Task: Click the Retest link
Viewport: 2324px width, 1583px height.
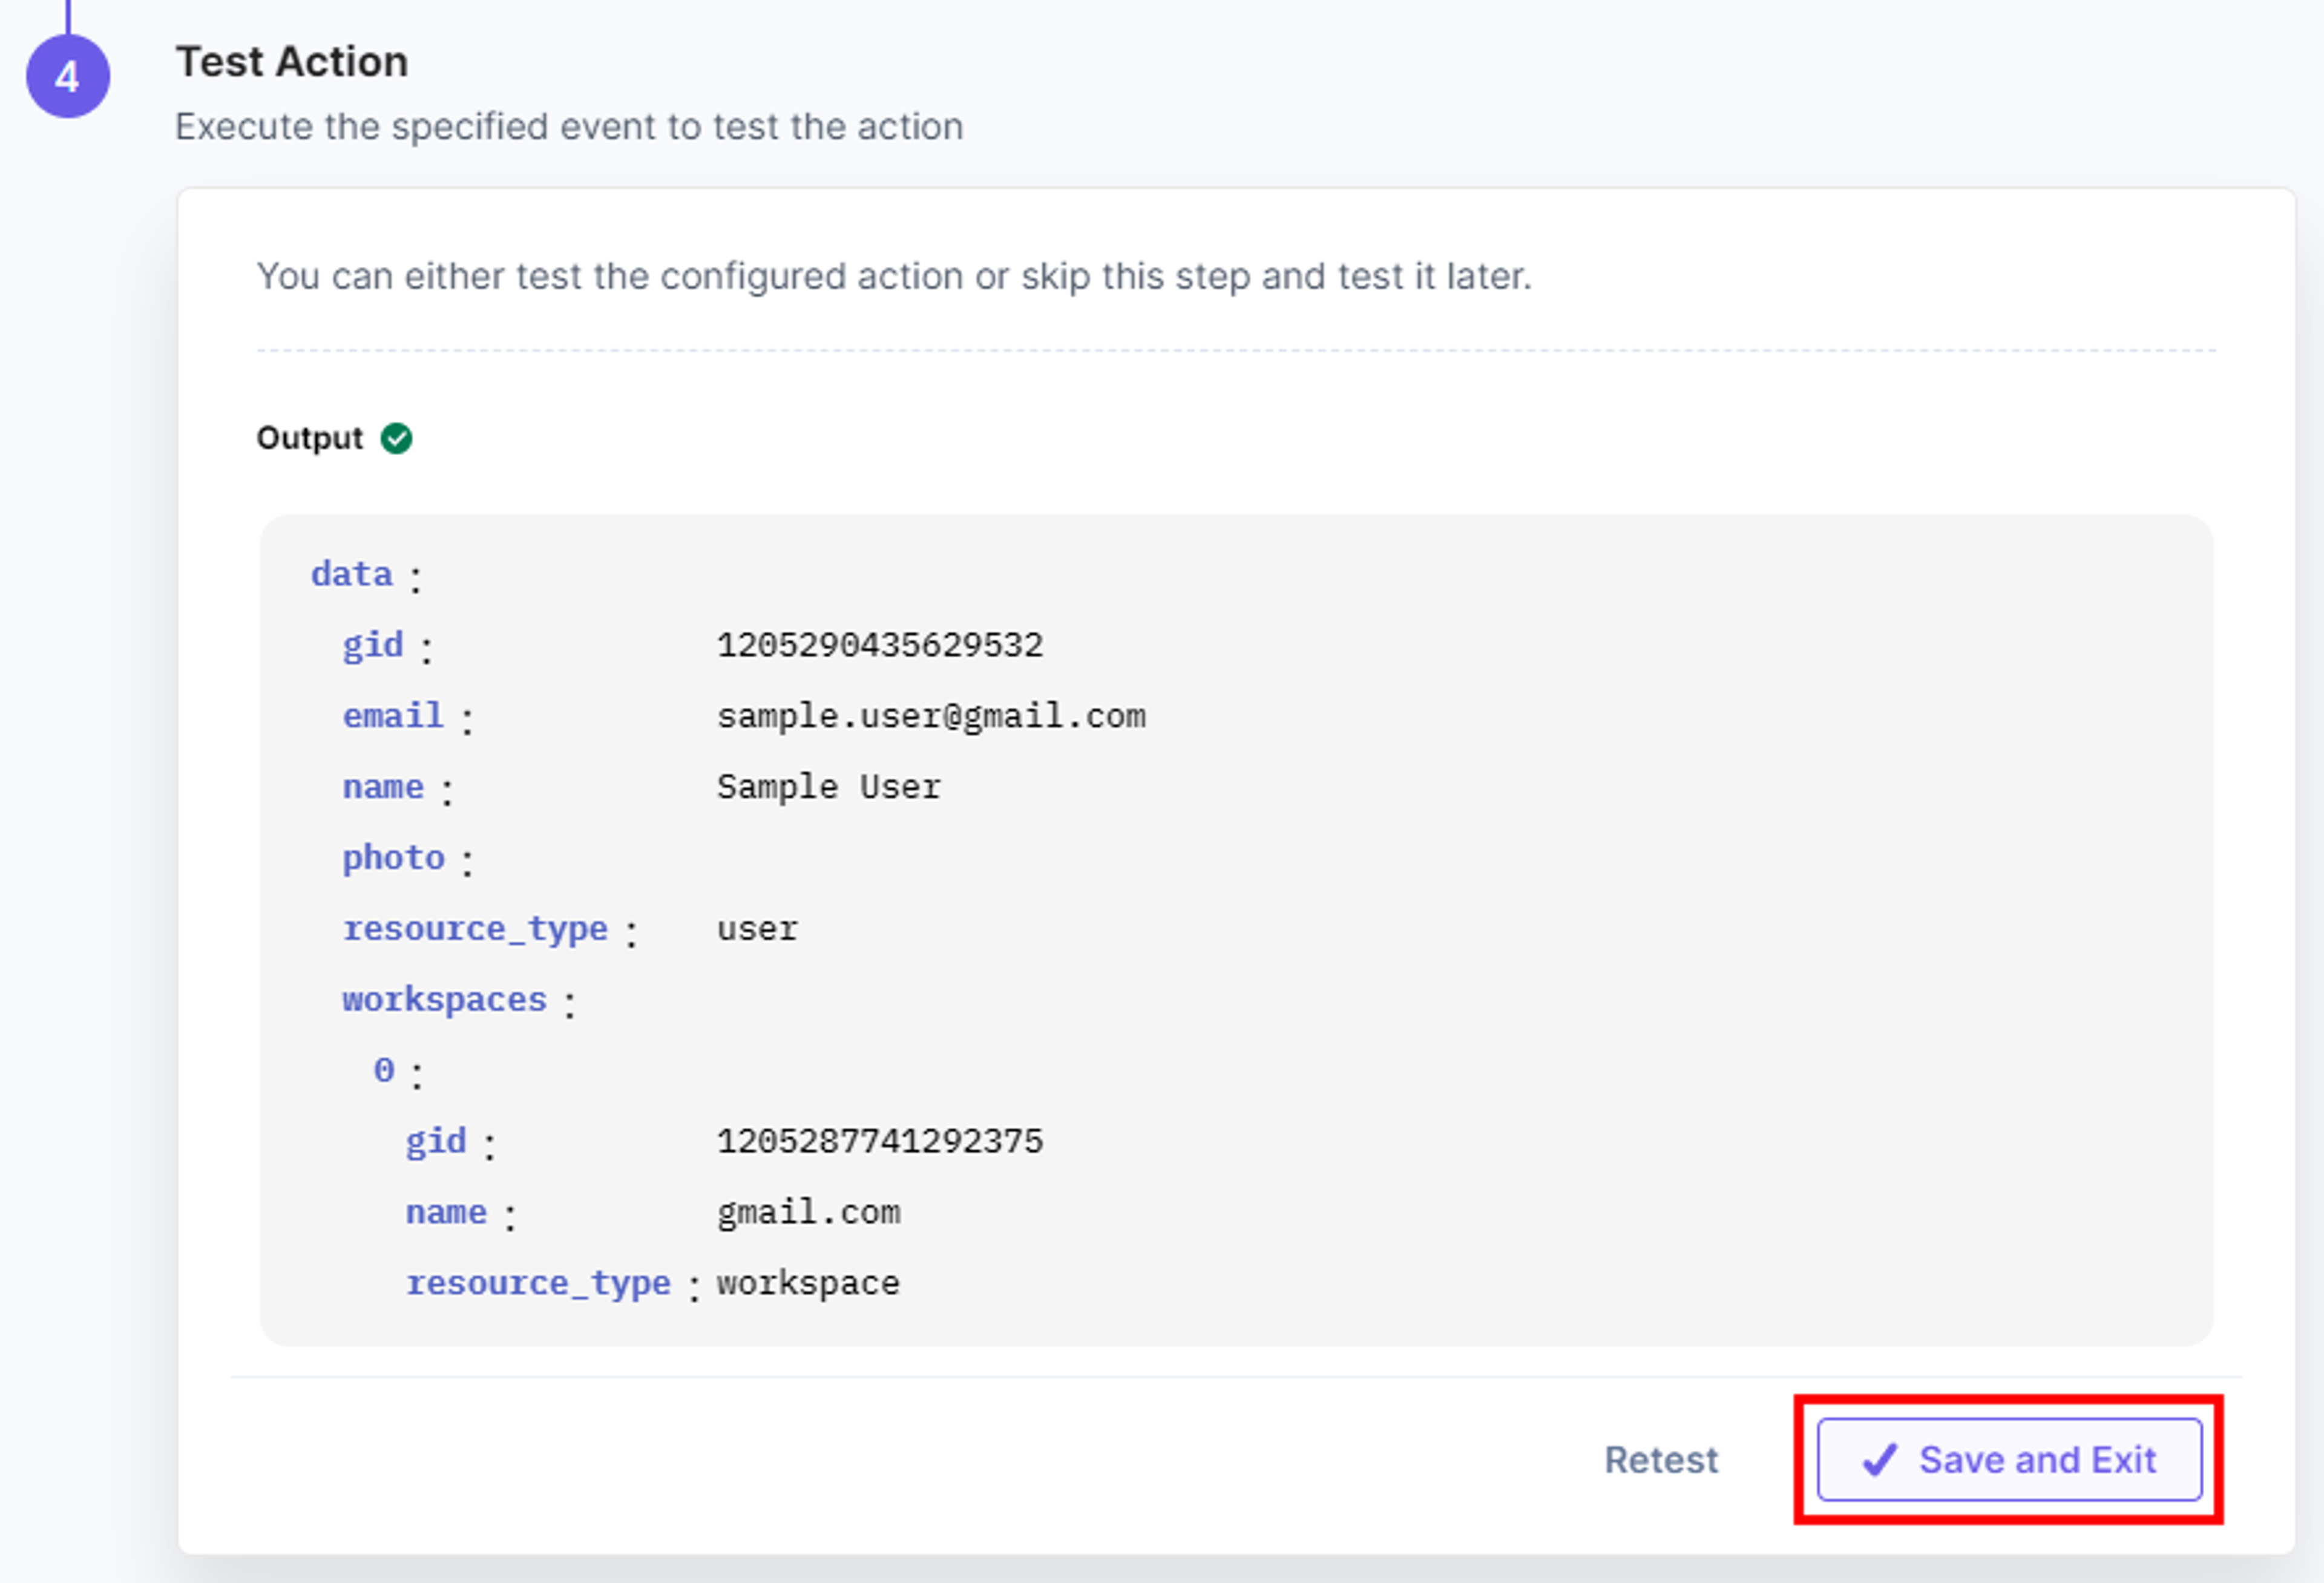Action: coord(1661,1460)
